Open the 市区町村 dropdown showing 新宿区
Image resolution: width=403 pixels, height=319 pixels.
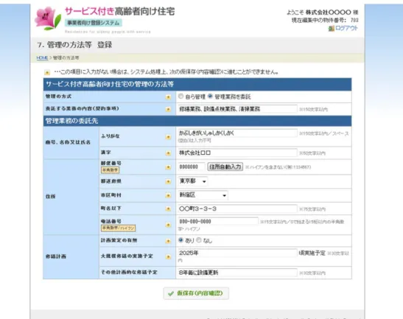203,195
